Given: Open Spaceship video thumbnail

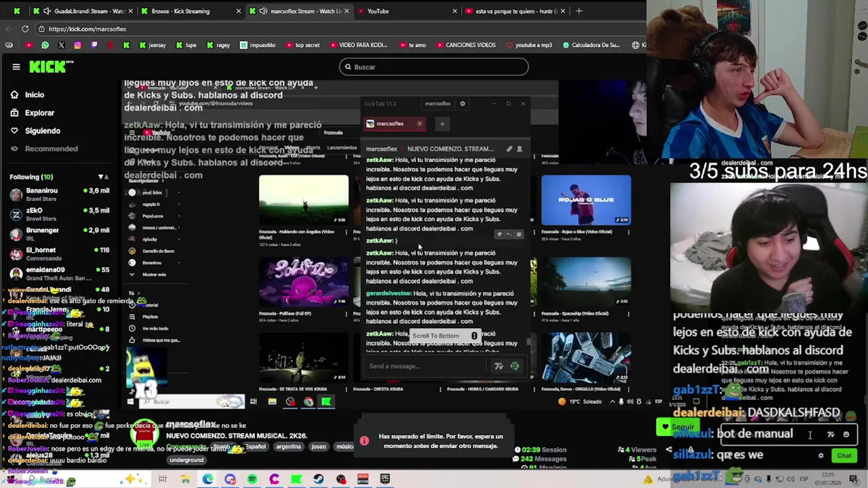Looking at the screenshot, I should pos(586,281).
